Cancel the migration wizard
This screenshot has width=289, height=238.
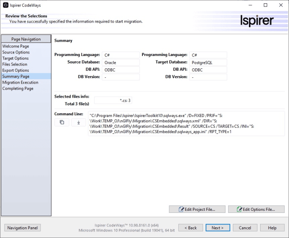pyautogui.click(x=245, y=228)
